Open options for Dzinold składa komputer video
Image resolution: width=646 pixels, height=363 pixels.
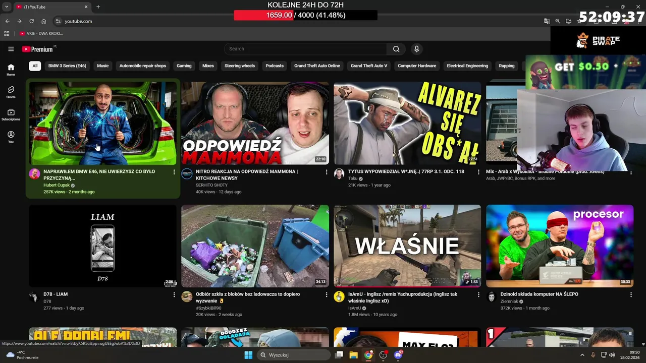pos(631,294)
